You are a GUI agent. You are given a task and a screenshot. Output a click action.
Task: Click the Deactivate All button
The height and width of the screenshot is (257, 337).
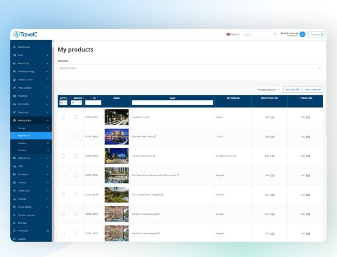(313, 90)
